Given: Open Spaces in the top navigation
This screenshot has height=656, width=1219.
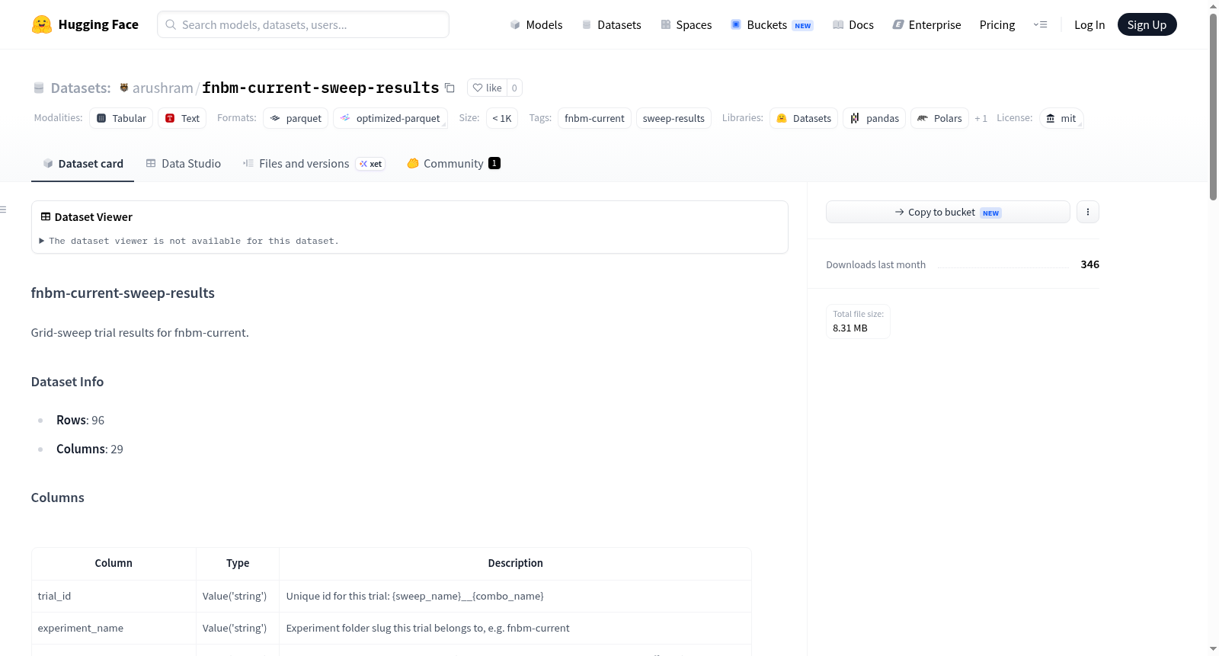Looking at the screenshot, I should click(686, 24).
